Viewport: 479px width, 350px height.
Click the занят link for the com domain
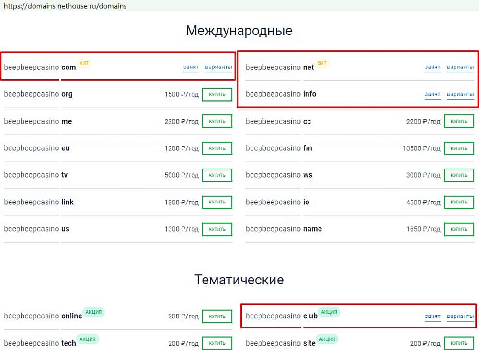pos(191,67)
